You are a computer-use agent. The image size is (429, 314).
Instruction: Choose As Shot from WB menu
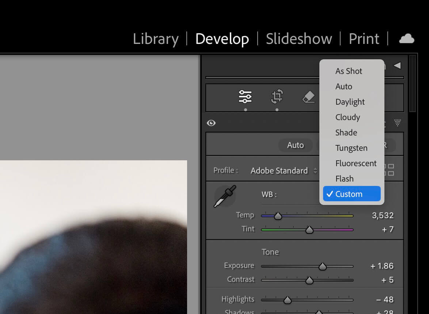click(349, 71)
